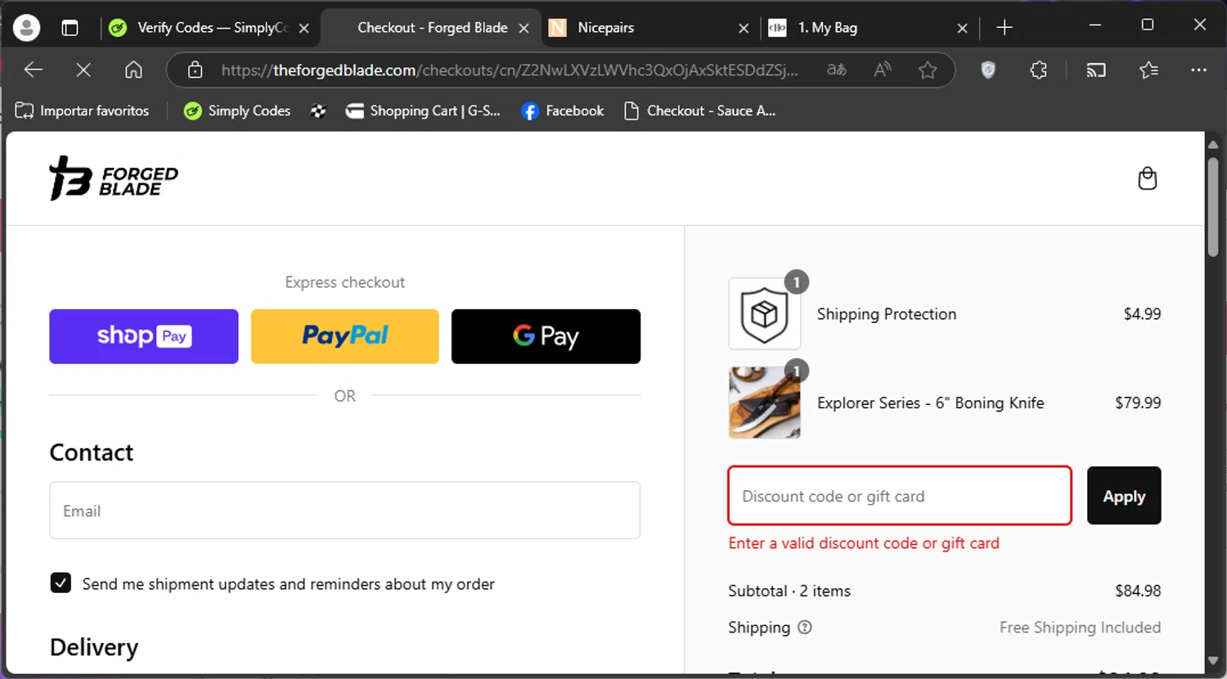Go back with the back arrow
Image resolution: width=1227 pixels, height=679 pixels.
(34, 70)
